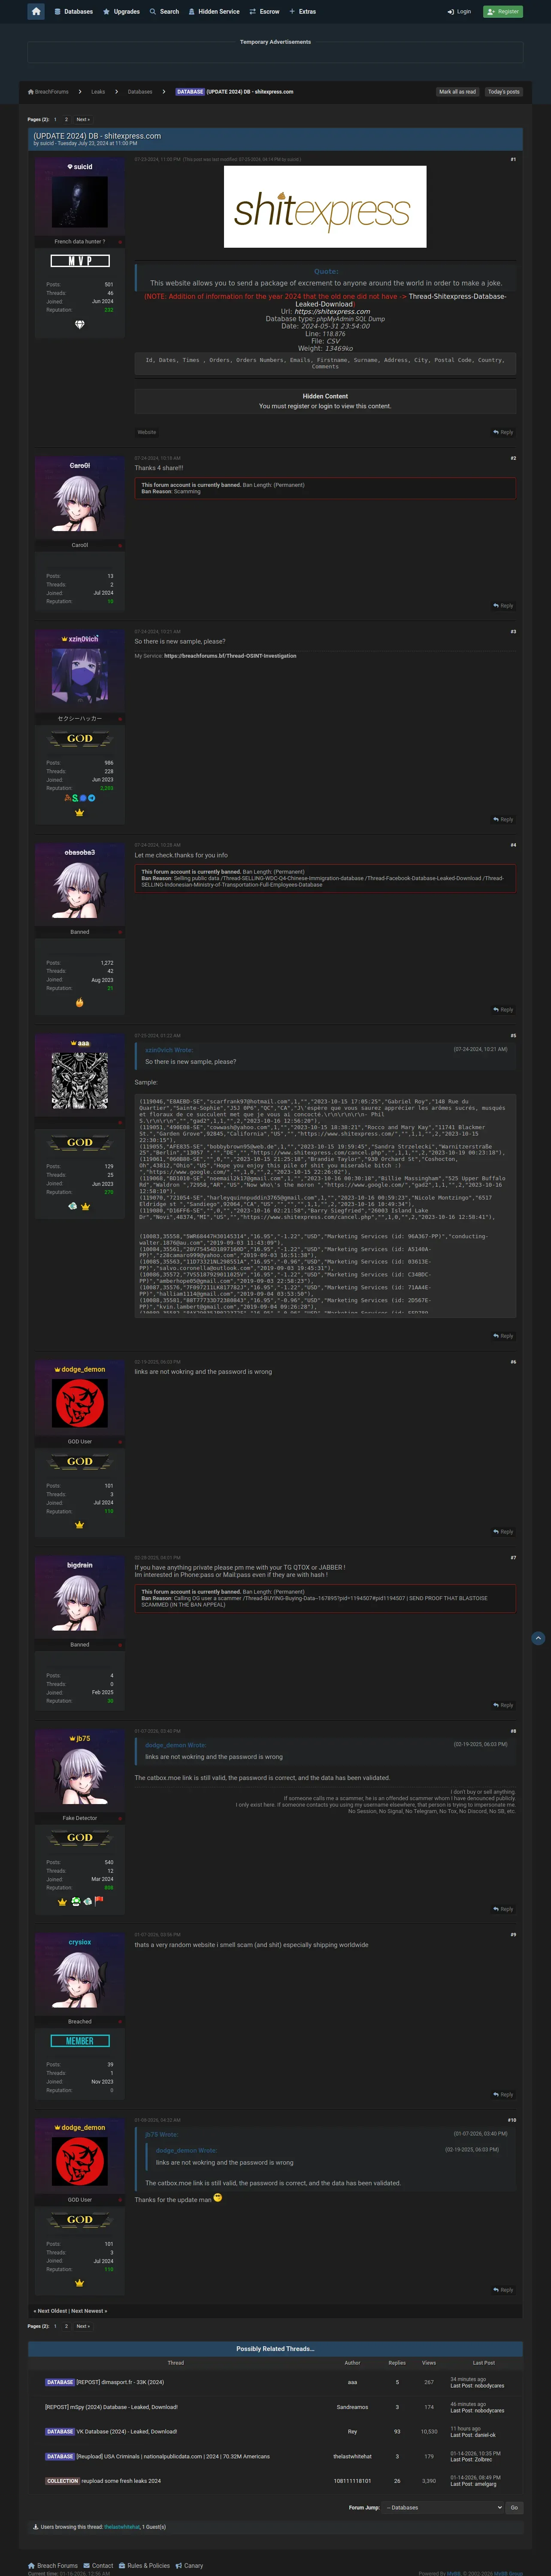Open the Leaks breadcrumb
The image size is (551, 2576).
(98, 92)
